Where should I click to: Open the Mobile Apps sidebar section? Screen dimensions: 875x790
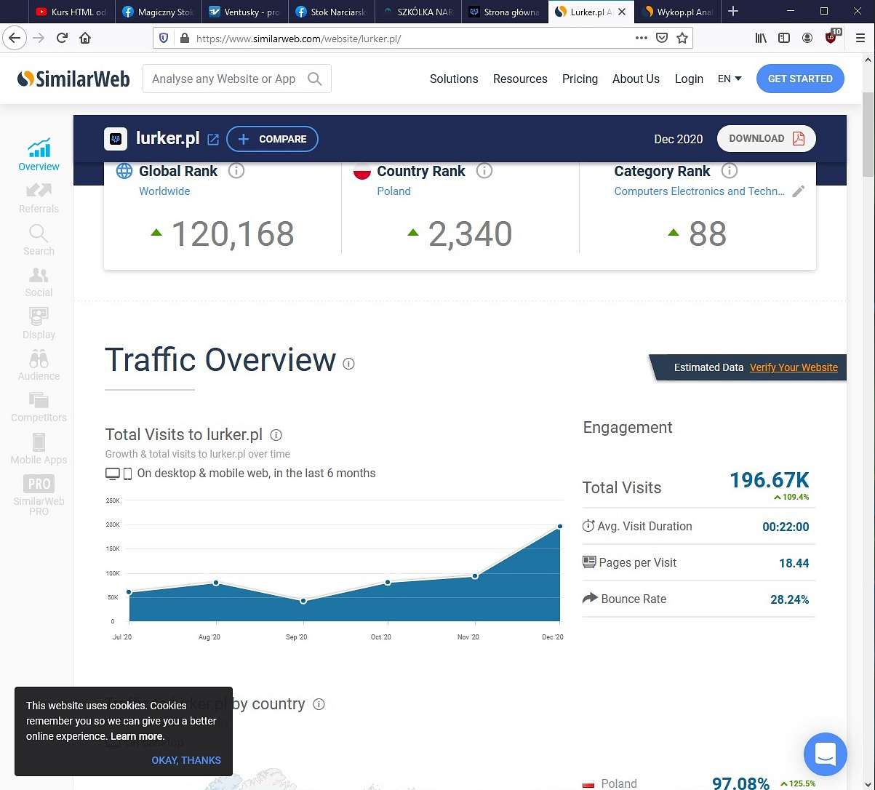click(39, 449)
